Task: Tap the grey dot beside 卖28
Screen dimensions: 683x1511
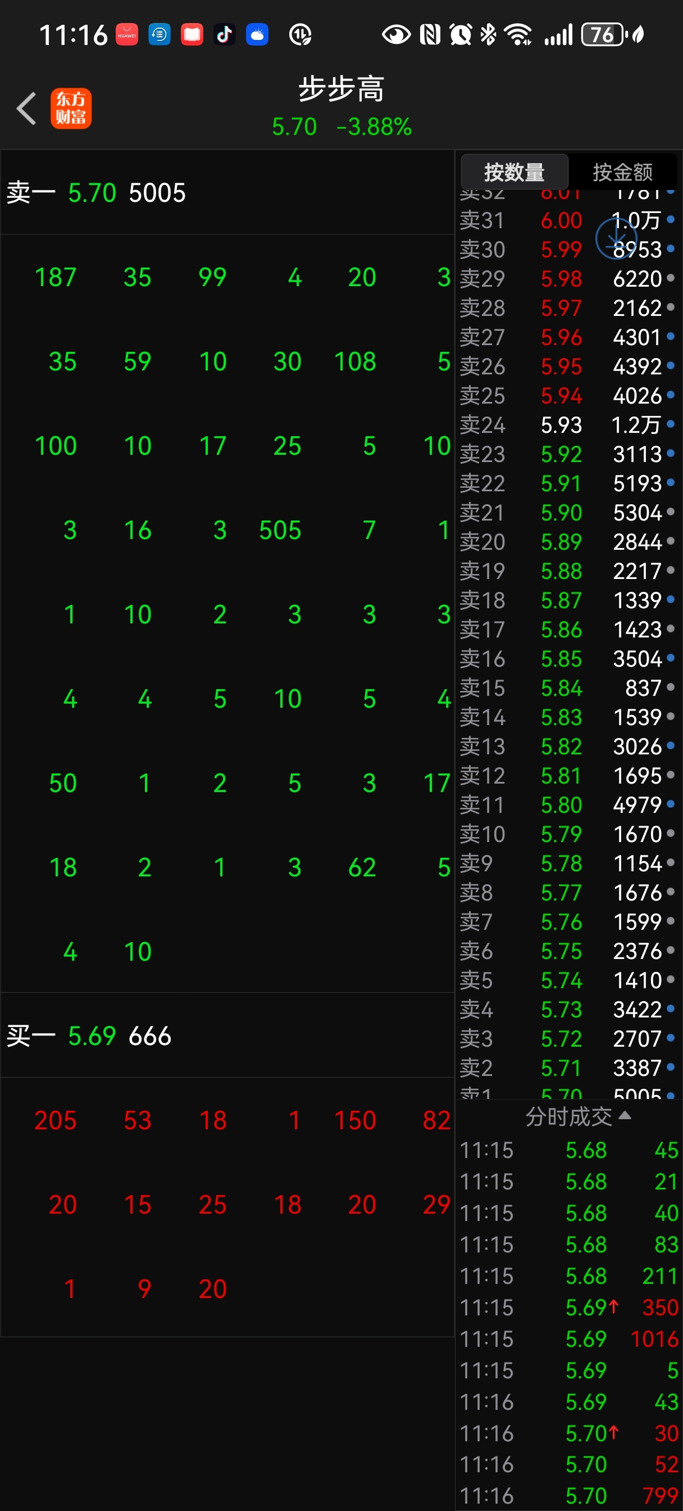Action: 671,307
